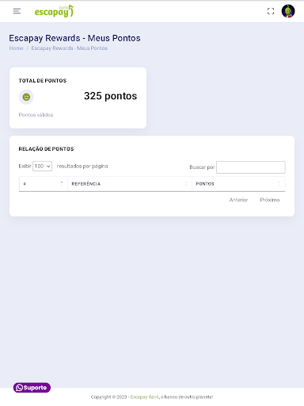This screenshot has height=406, width=304.
Task: Select the 325 pontos total card
Action: 78,98
